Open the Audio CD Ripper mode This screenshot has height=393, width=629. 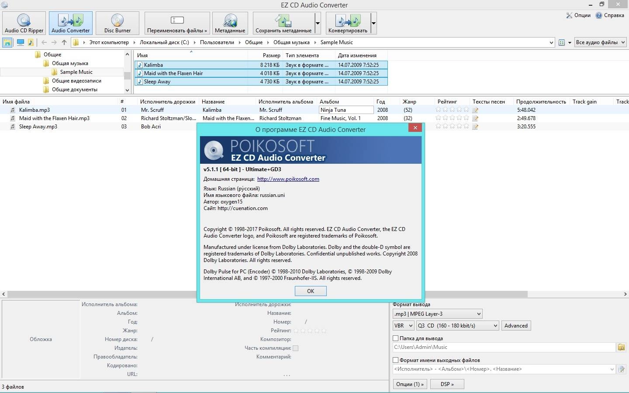pos(24,23)
